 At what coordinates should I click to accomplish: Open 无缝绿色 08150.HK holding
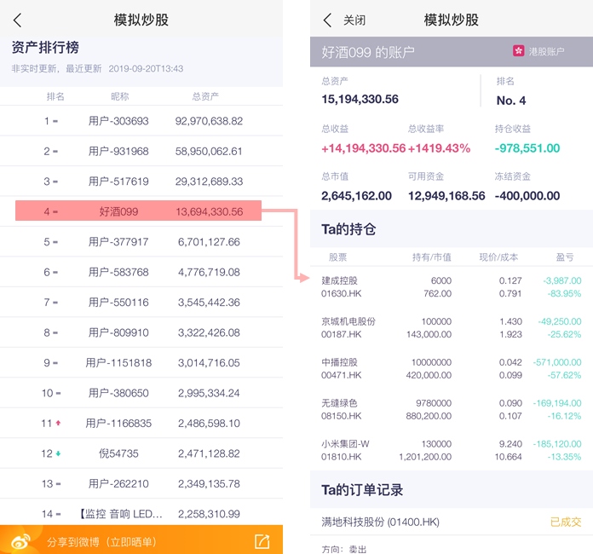452,409
